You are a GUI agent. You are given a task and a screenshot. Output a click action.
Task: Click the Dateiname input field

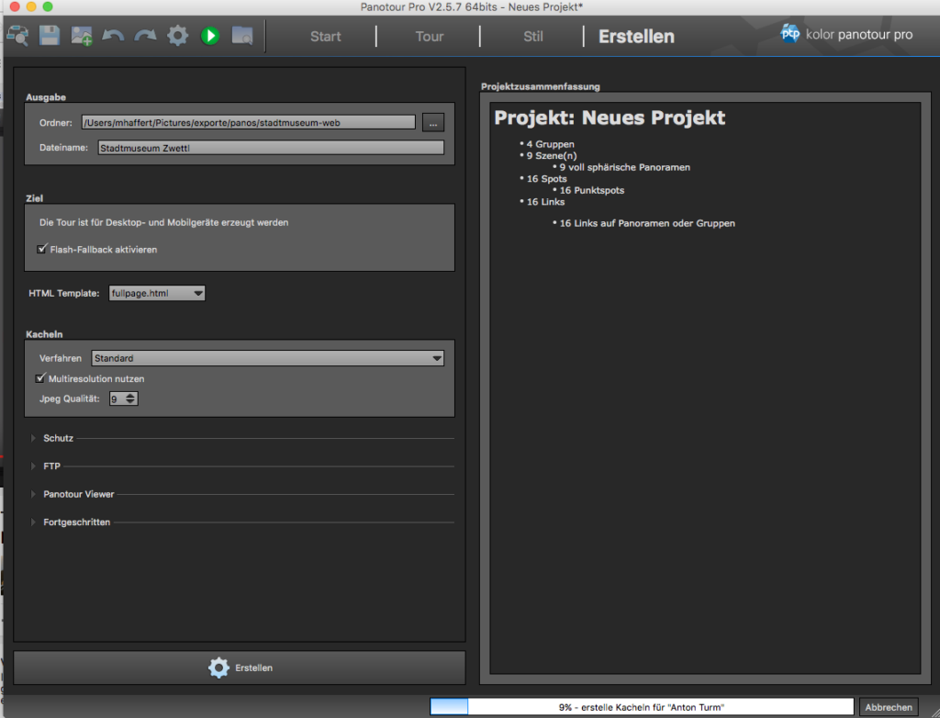(271, 148)
